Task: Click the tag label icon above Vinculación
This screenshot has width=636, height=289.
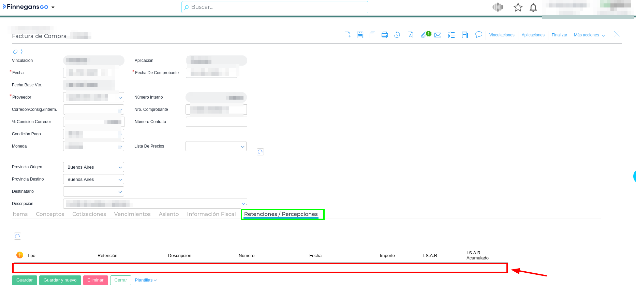Action: pos(15,52)
